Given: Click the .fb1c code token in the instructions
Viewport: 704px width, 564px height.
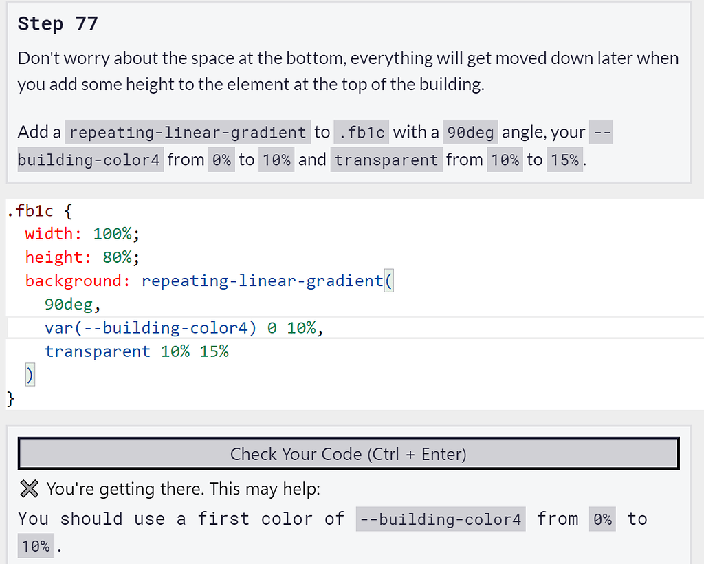Looking at the screenshot, I should pos(361,131).
